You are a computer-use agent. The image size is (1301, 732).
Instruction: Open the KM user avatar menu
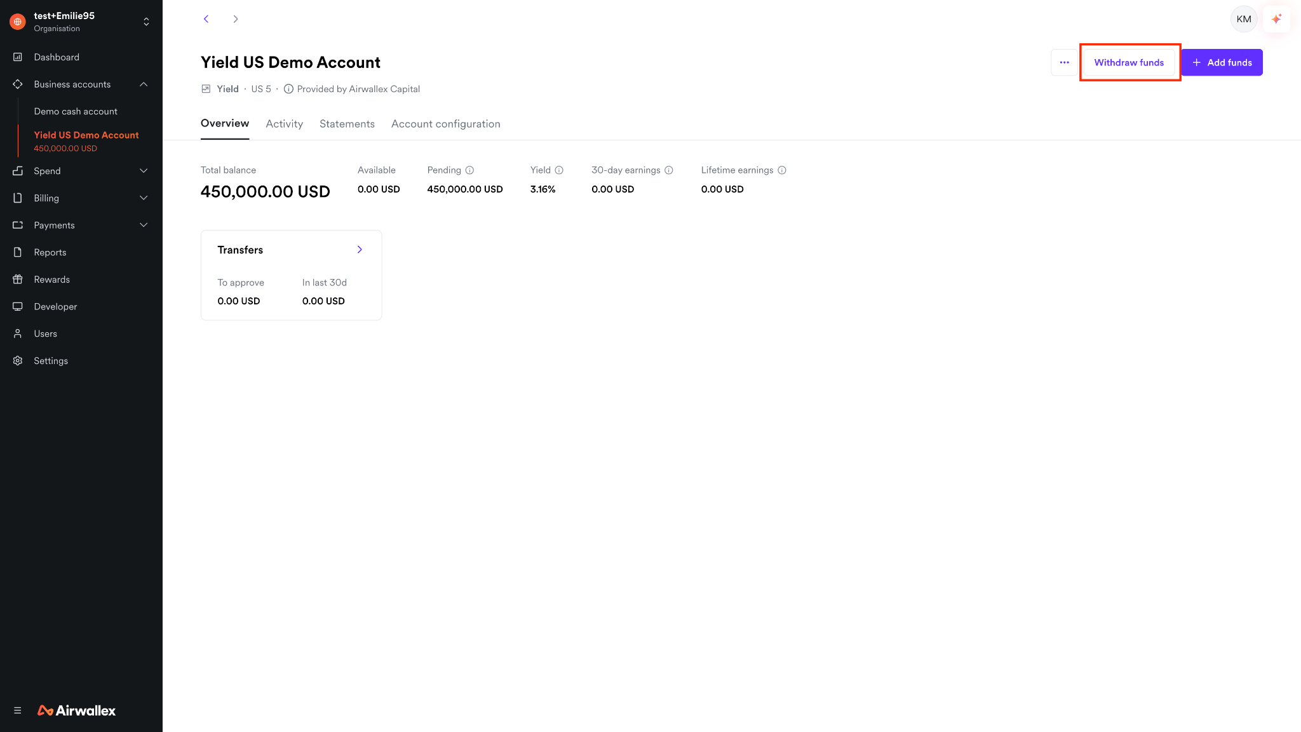[x=1244, y=19]
